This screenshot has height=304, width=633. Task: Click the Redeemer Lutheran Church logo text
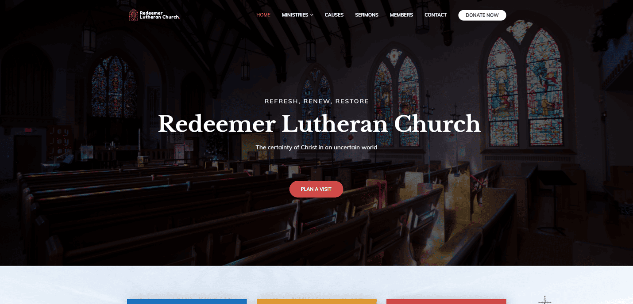159,15
